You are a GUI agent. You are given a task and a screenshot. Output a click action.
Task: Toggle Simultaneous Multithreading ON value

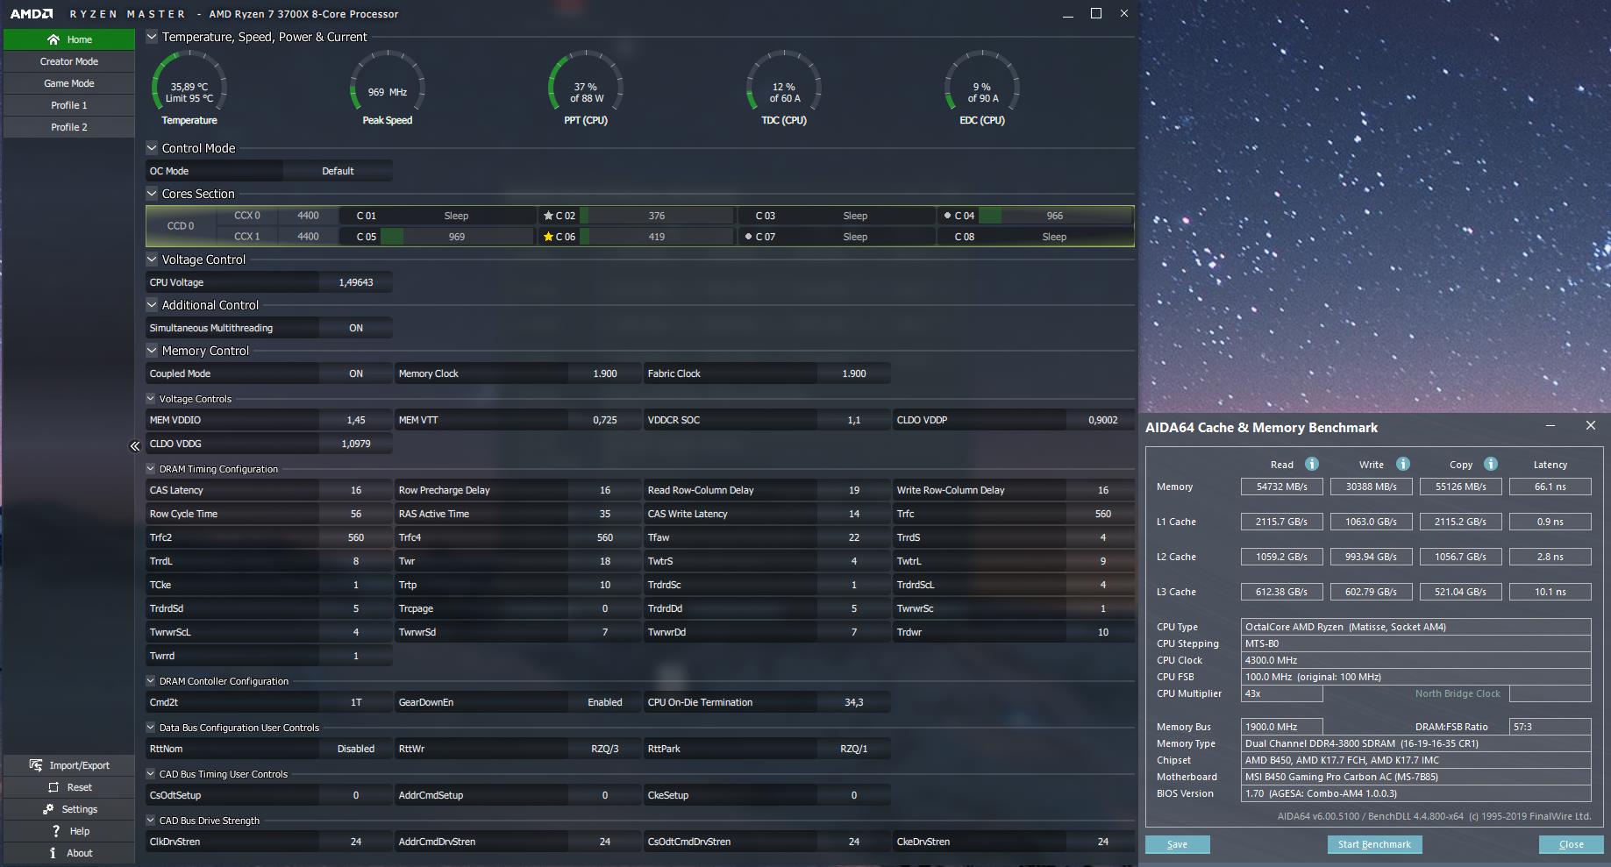356,328
